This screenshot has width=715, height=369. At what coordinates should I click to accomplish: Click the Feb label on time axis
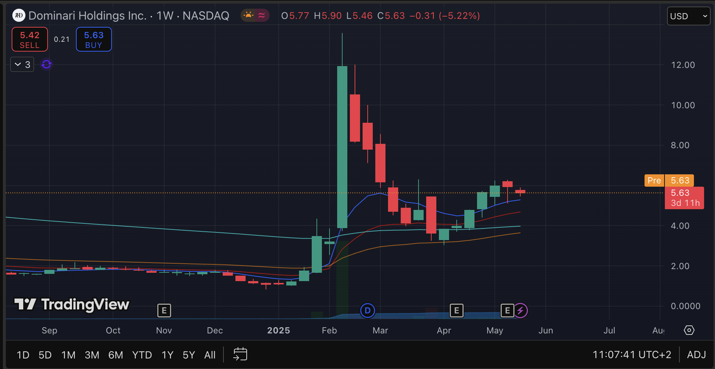(330, 331)
